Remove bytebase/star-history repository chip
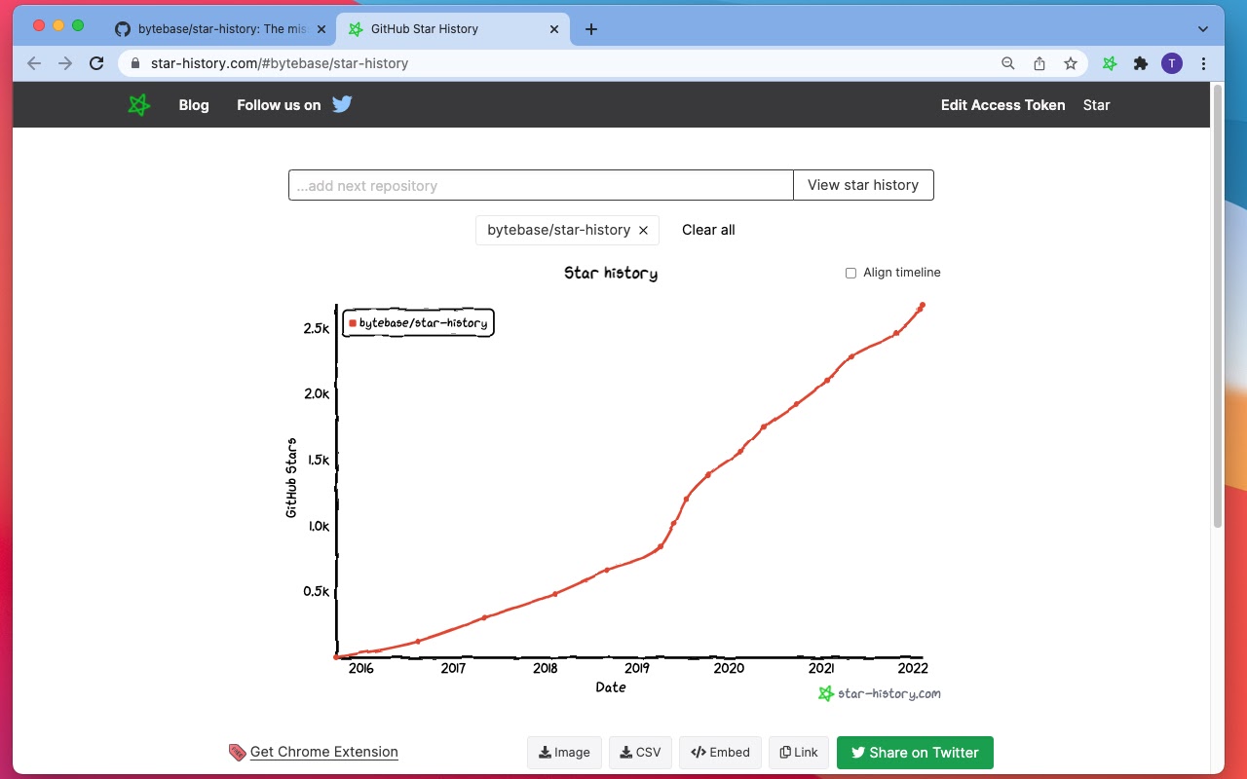The height and width of the screenshot is (779, 1247). coord(643,231)
